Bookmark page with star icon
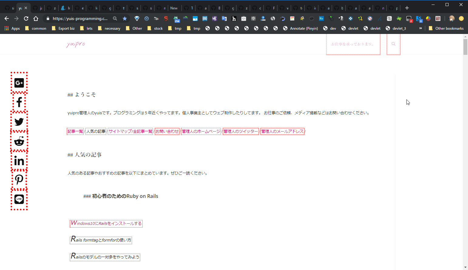 coord(125,18)
